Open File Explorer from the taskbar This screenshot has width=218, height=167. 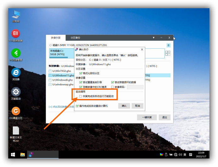(x=23, y=154)
